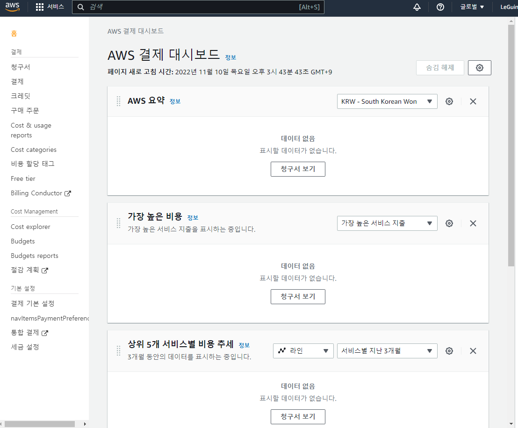Screen dimensions: 518x428
Task: Open Free tier in the sidebar
Action: pos(23,178)
